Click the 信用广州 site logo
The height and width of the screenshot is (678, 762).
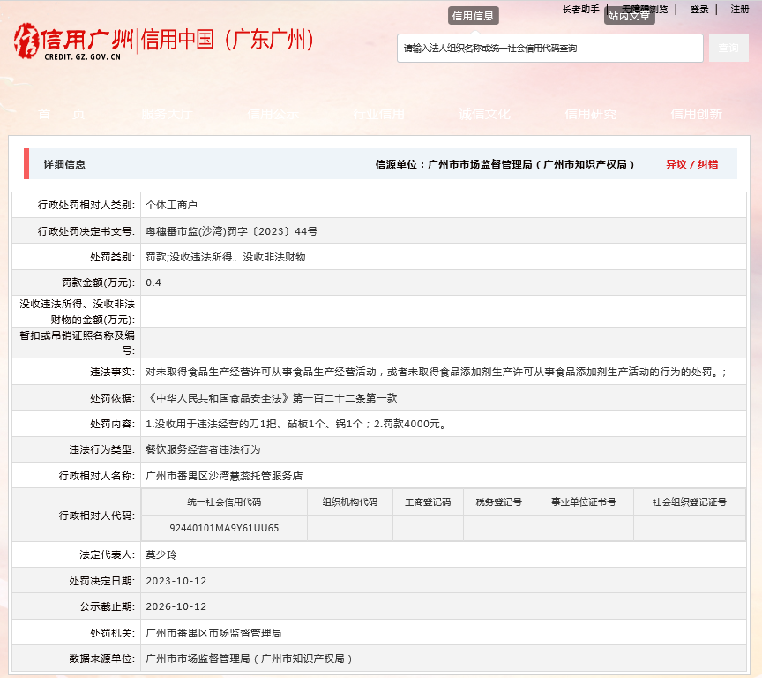(x=73, y=41)
